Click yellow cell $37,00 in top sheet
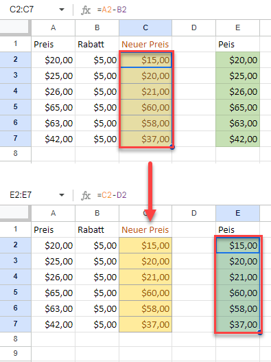Viewport: 271px width, 362px height. tap(145, 139)
